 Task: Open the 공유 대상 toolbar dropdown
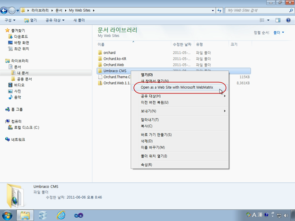click(x=55, y=20)
